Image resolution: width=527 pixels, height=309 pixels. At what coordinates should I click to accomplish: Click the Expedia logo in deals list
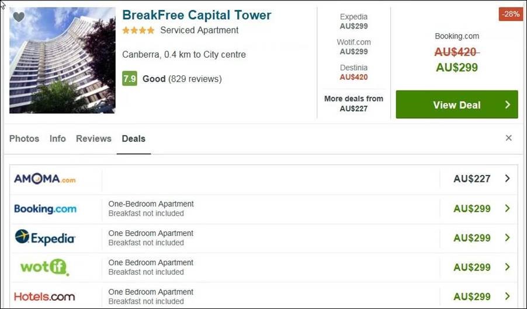tap(45, 238)
